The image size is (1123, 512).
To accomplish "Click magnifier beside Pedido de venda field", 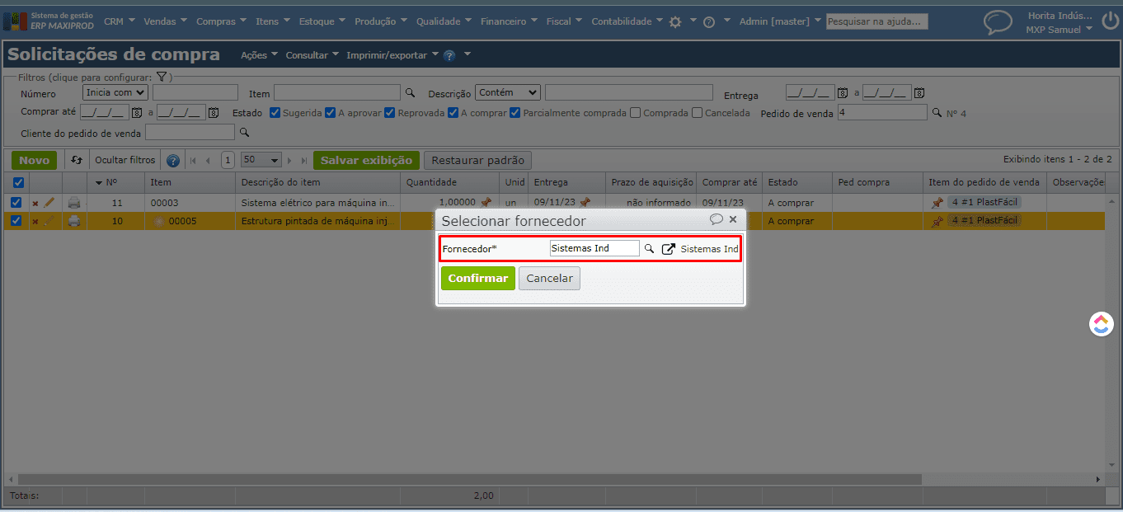I will coord(936,112).
